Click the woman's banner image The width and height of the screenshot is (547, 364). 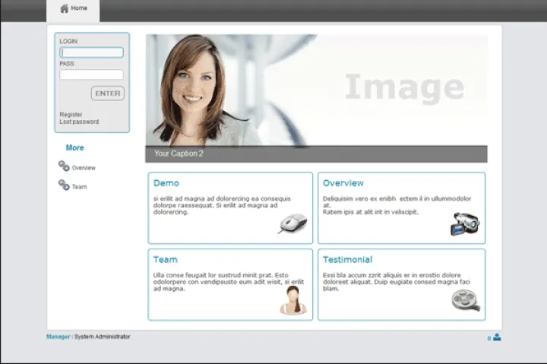pos(316,90)
